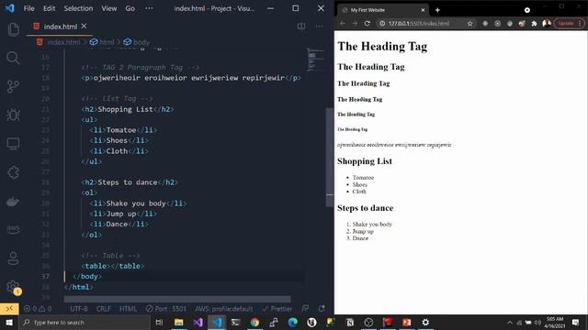Open Task View on the taskbar
This screenshot has height=330, width=588.
(x=159, y=322)
